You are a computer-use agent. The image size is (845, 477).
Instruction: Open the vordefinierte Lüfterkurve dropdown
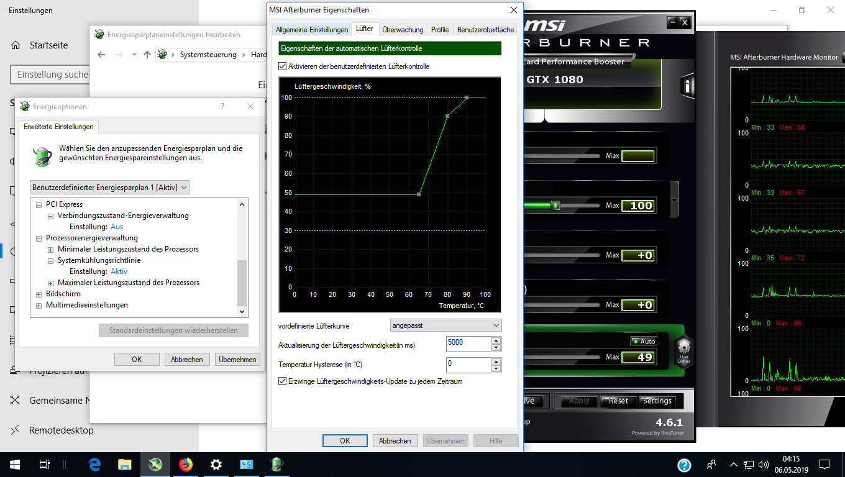445,325
